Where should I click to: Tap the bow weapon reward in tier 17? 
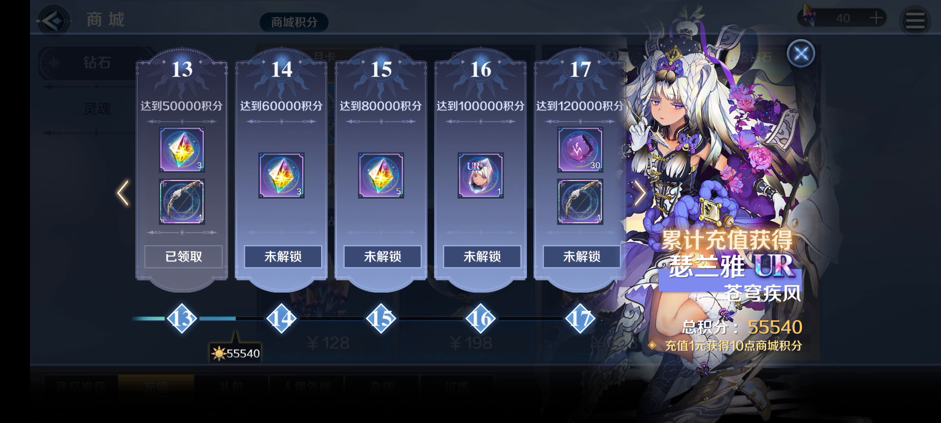[580, 202]
